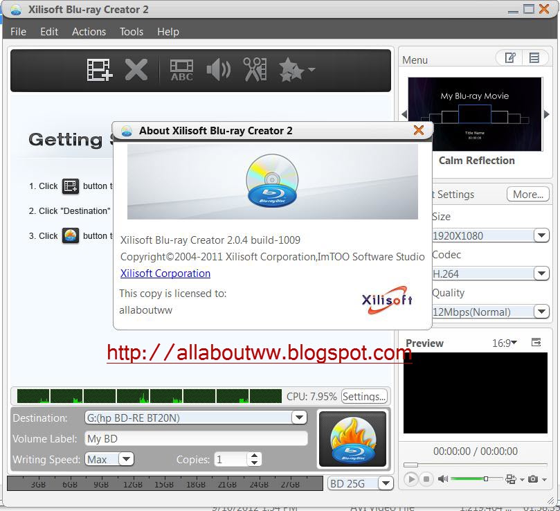Click the add-file icon in step 1

(x=71, y=186)
